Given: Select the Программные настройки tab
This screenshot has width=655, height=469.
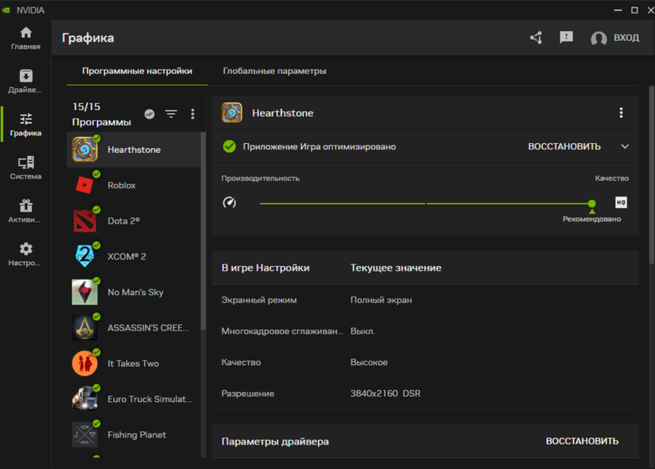Looking at the screenshot, I should click(x=137, y=71).
